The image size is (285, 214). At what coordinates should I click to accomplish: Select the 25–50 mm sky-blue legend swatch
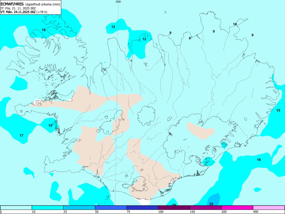tap(79, 208)
